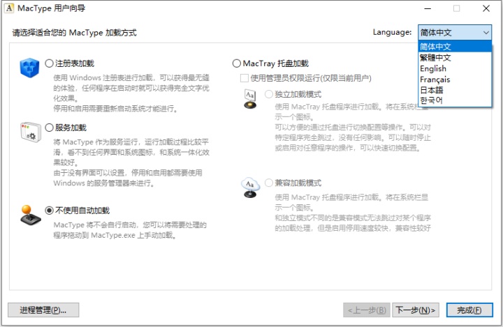This screenshot has width=503, height=327.
Task: Click the 请选择适合您的 MacType 加载方式 heading
Action: pos(75,33)
